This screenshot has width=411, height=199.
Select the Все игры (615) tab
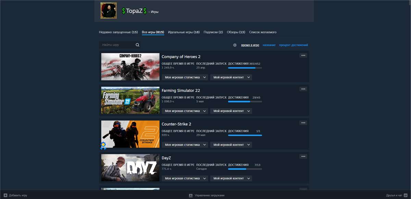coord(153,32)
